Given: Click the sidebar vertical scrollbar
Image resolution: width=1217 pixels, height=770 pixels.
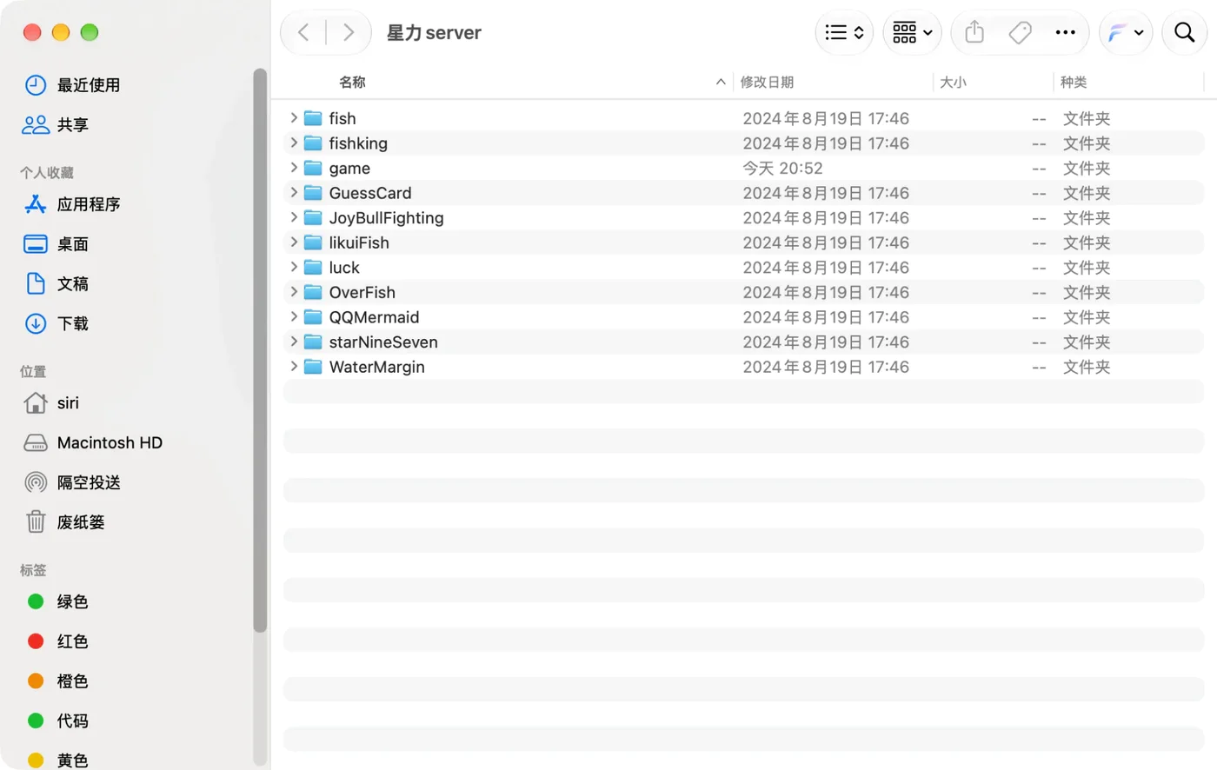Looking at the screenshot, I should [x=259, y=349].
